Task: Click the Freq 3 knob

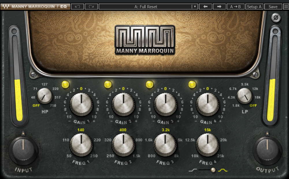Action: coord(165,145)
